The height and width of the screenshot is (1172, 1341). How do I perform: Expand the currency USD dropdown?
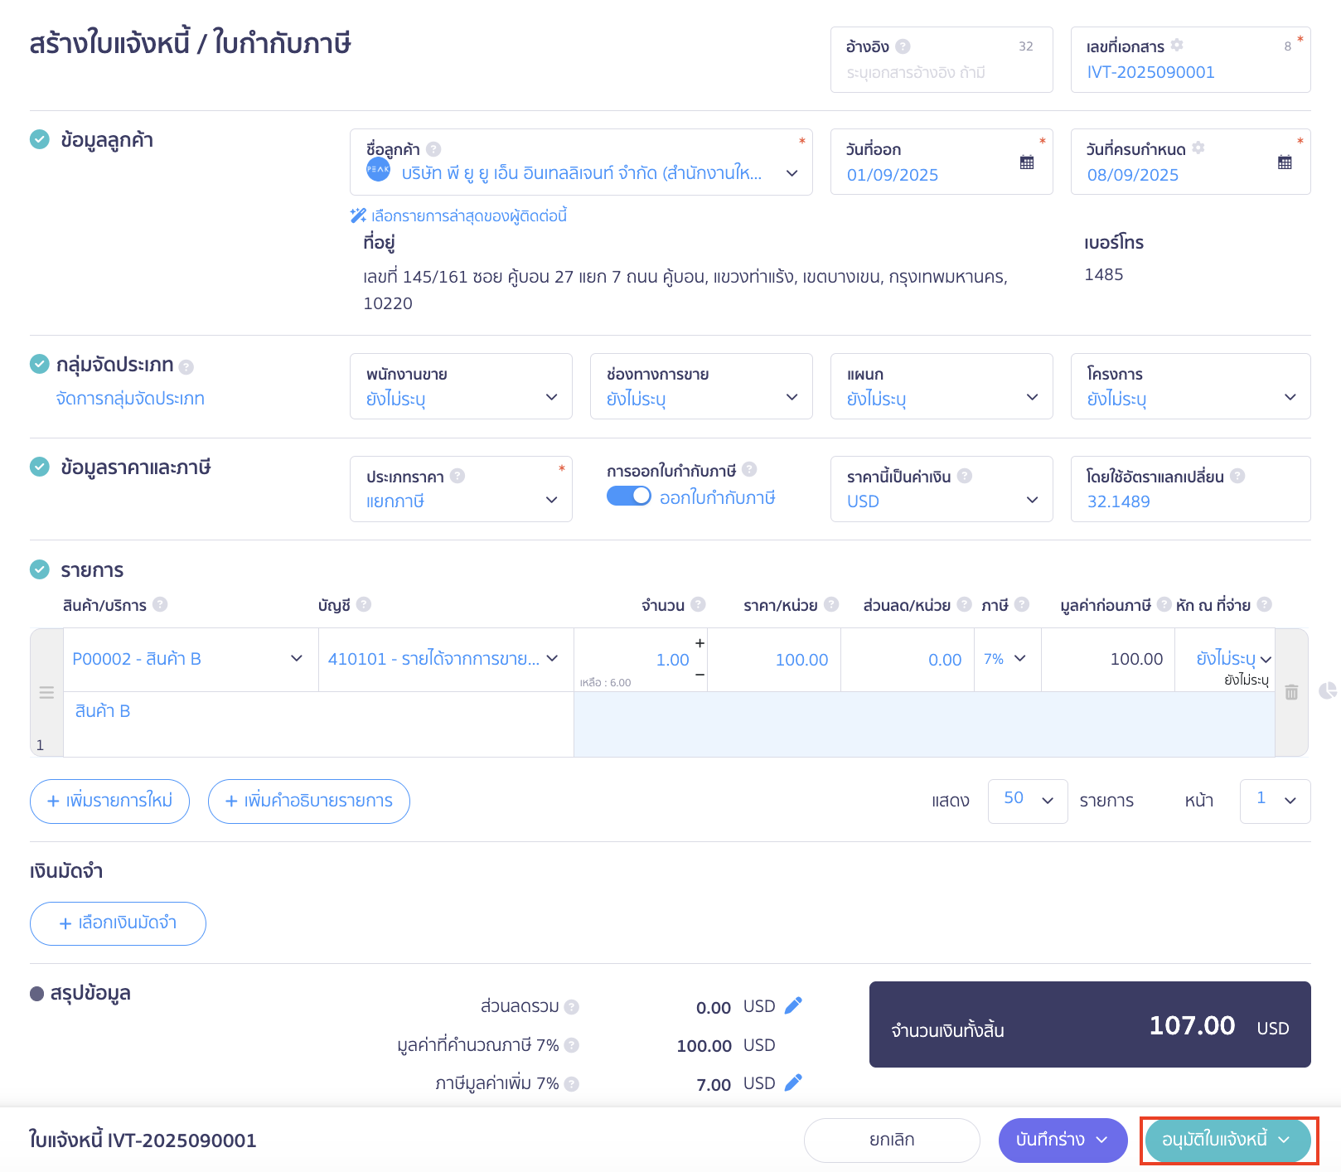coord(941,490)
